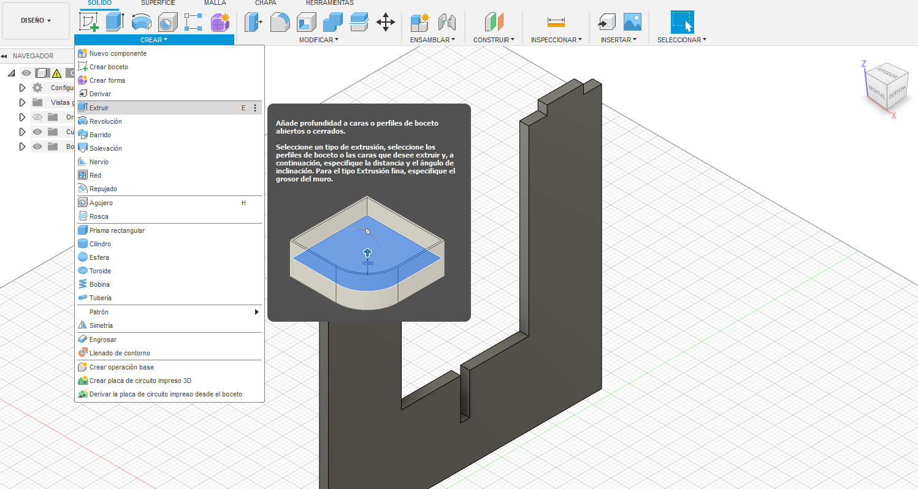
Task: Click the Create Sketch icon in the toolbar
Action: [x=89, y=22]
